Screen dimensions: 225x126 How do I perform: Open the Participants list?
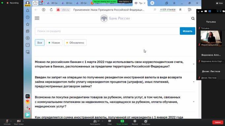95,122
